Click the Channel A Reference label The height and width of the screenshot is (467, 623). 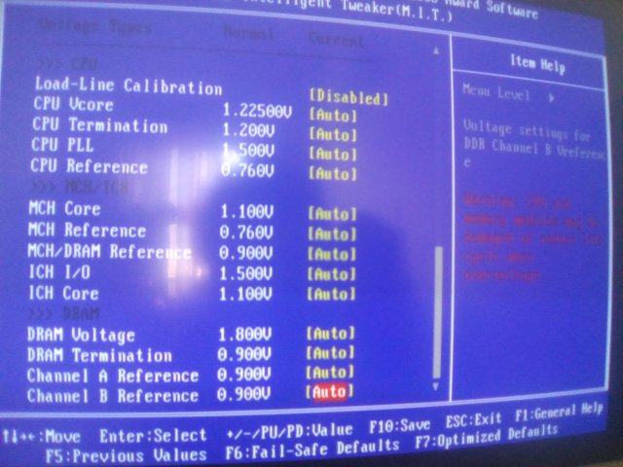coord(113,376)
